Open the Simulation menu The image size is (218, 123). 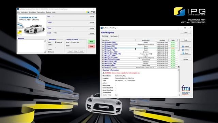33,12
